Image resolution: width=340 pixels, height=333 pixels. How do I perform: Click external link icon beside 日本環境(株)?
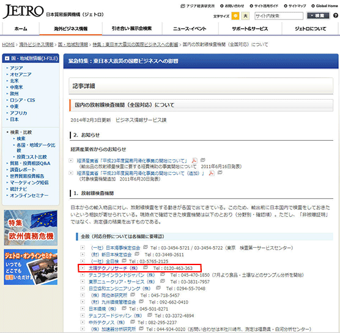(x=124, y=308)
